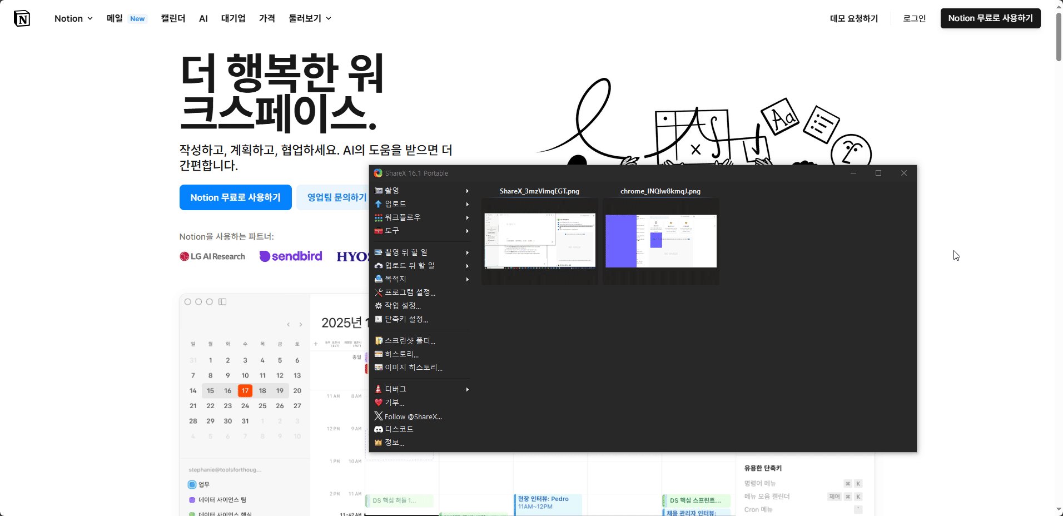Viewport: 1063px width, 516px height.
Task: Click the History icon in ShareX
Action: click(x=379, y=354)
